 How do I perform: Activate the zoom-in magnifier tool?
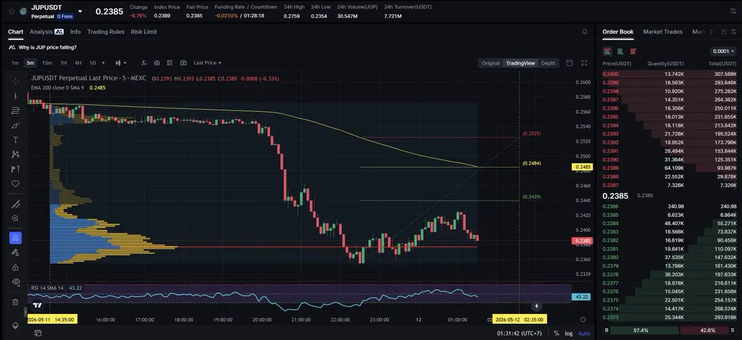15,218
